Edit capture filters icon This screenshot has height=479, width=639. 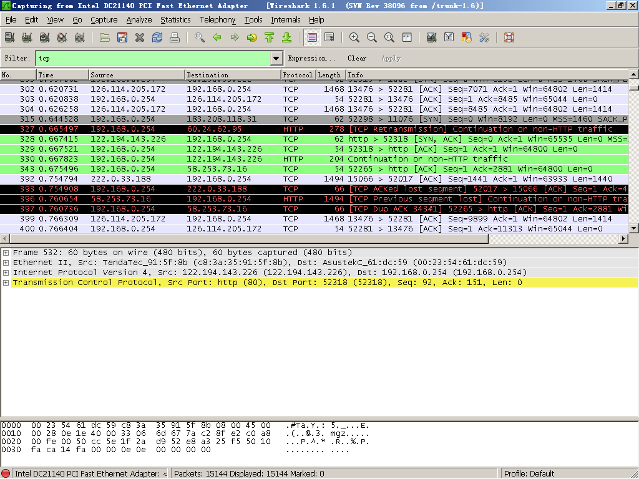pyautogui.click(x=432, y=37)
